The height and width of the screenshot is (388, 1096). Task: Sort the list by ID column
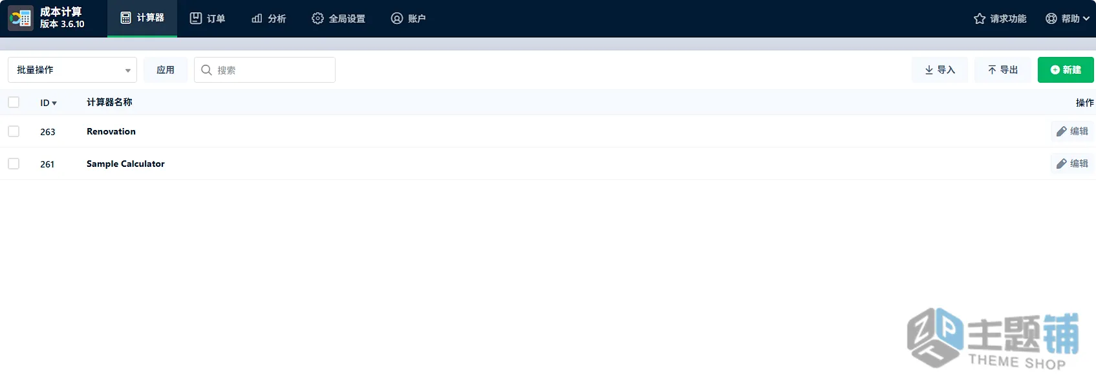tap(48, 103)
